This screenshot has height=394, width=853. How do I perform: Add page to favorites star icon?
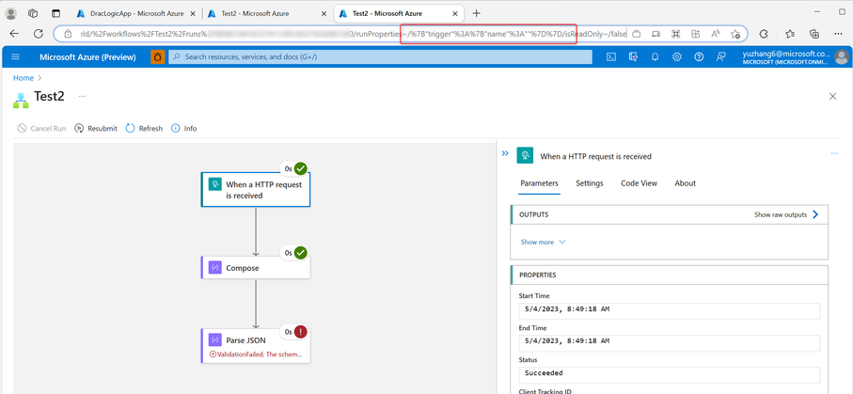[735, 34]
